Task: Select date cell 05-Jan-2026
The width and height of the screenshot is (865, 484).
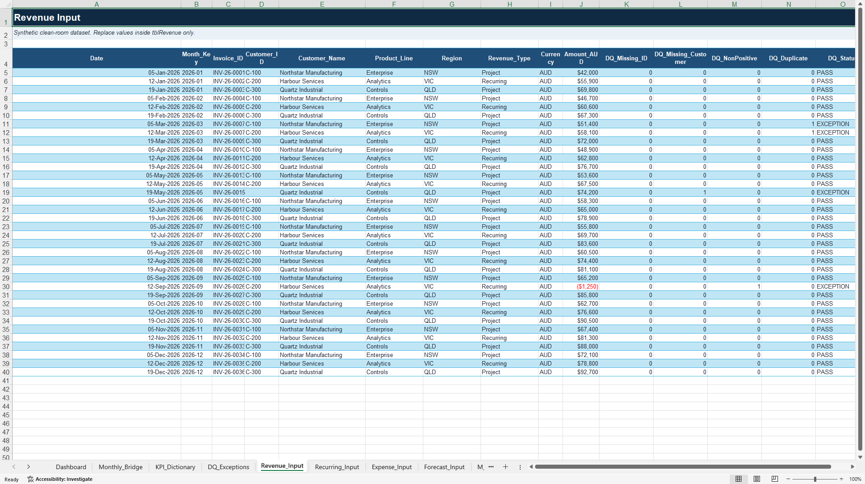Action: click(96, 72)
